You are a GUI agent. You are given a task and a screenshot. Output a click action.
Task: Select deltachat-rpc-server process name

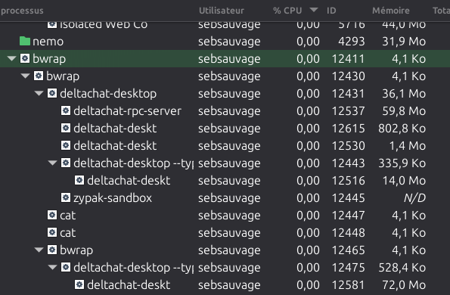tap(127, 111)
